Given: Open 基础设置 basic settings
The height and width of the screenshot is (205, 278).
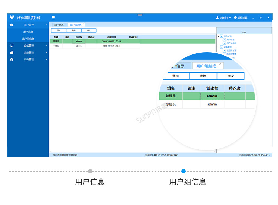Looking at the screenshot, I should [241, 17].
